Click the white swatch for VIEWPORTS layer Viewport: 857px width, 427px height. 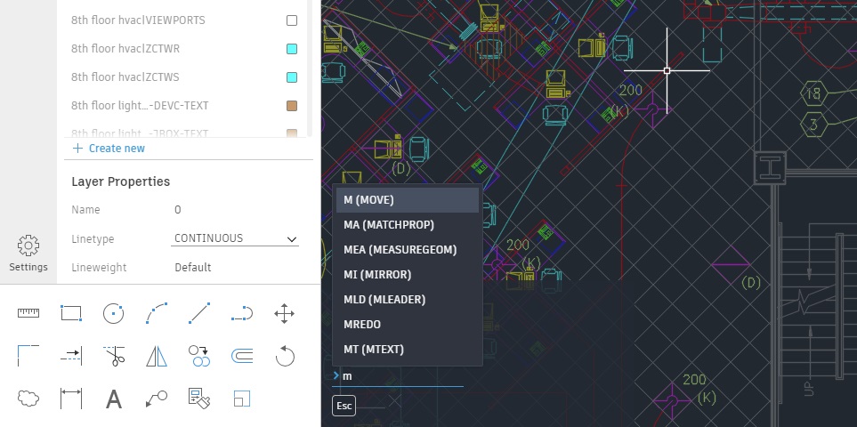292,20
